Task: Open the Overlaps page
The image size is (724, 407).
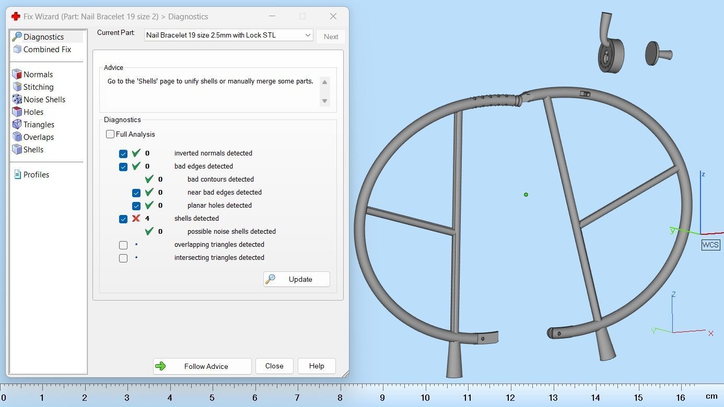Action: (x=39, y=137)
